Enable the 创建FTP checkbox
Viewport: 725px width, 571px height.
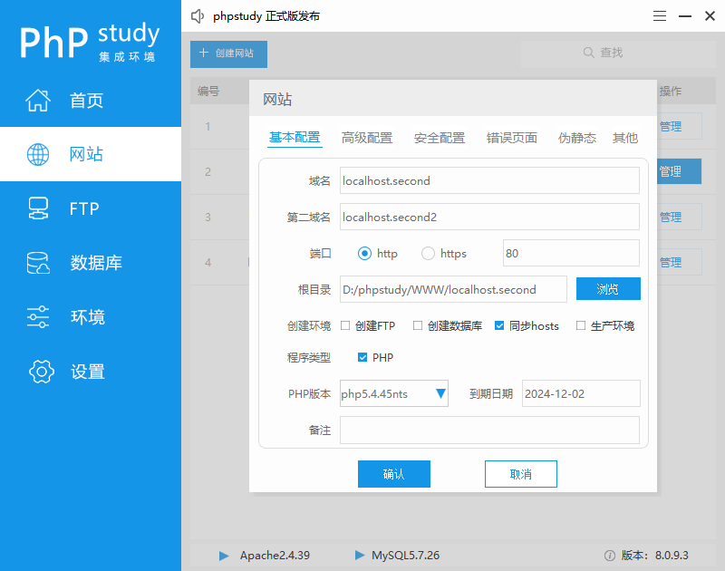(x=343, y=325)
